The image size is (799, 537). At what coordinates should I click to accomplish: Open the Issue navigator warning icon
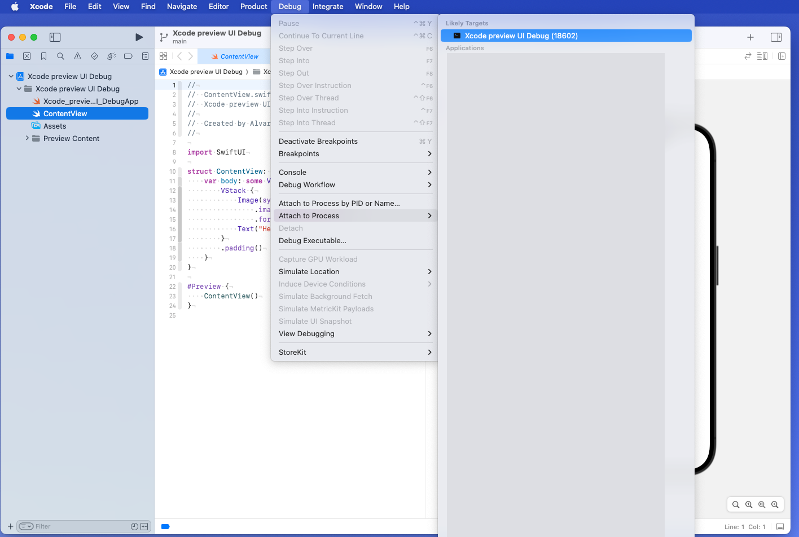[x=77, y=56]
